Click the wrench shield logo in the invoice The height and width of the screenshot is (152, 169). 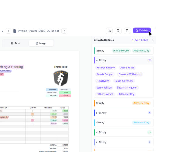pos(61,78)
